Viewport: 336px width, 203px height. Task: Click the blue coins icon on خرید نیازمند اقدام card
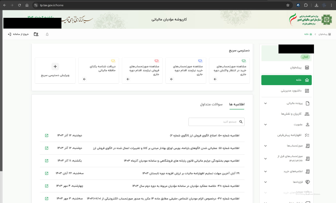(x=200, y=61)
